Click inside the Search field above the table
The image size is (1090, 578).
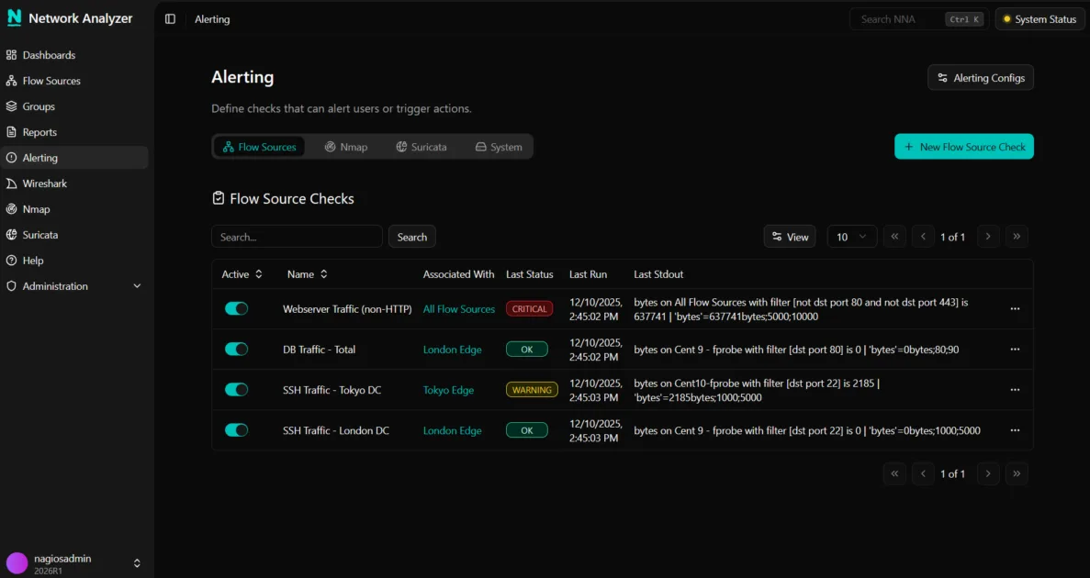point(296,236)
